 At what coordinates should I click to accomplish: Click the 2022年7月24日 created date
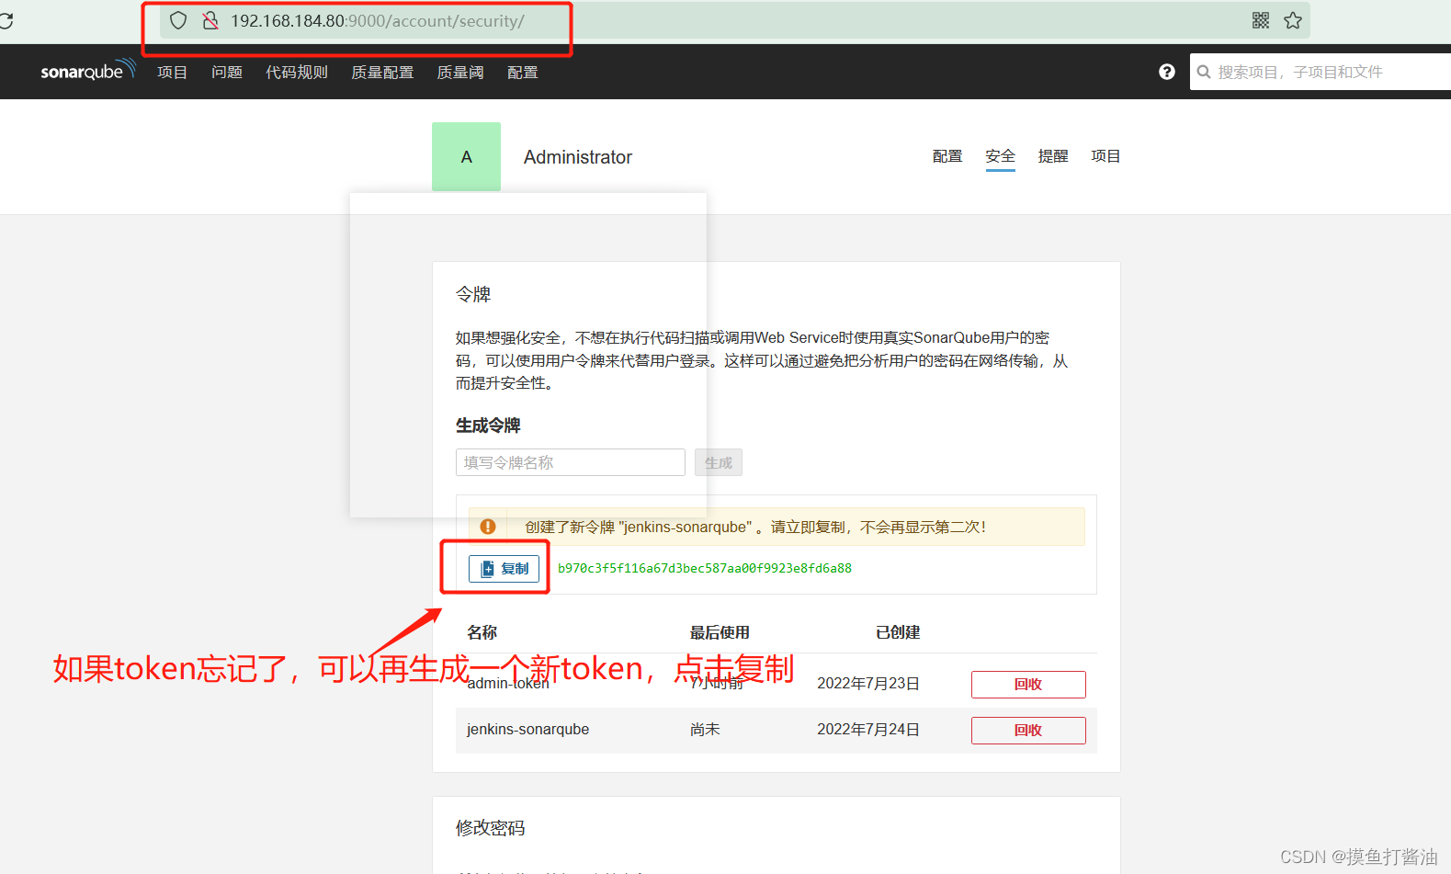coord(868,729)
